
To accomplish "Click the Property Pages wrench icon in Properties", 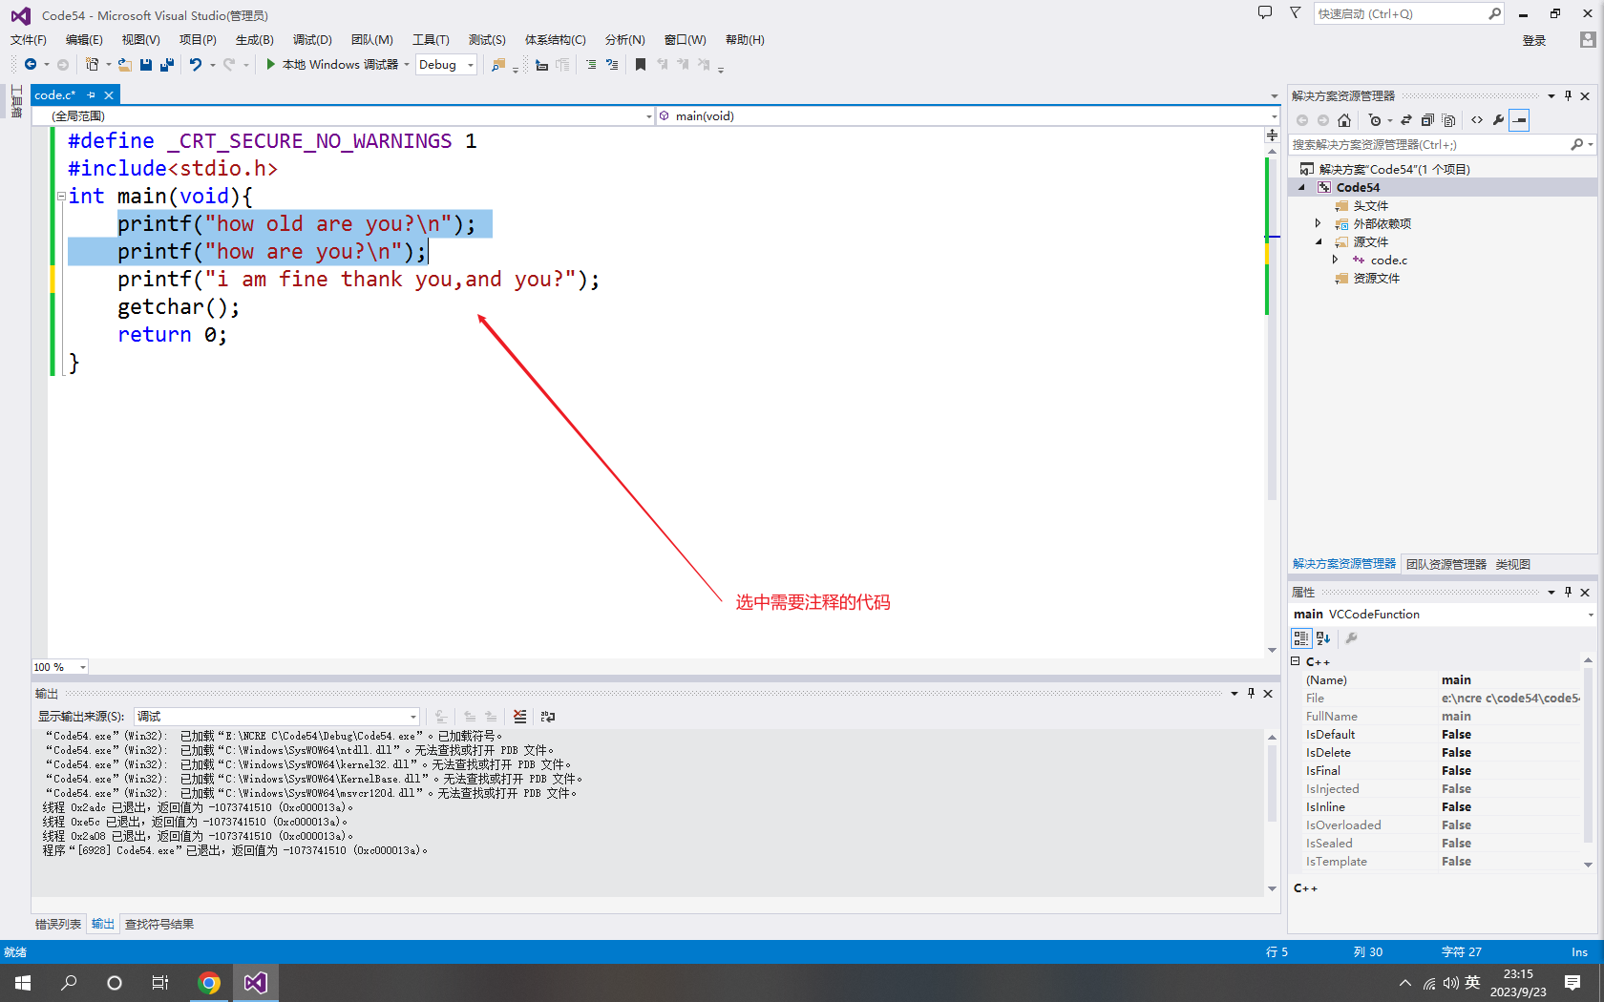I will pyautogui.click(x=1351, y=638).
